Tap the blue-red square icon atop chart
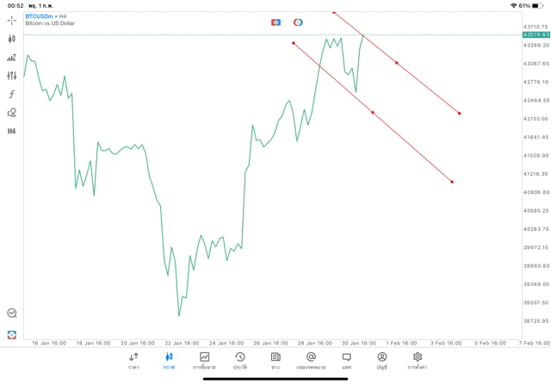The width and height of the screenshot is (551, 384). [275, 21]
